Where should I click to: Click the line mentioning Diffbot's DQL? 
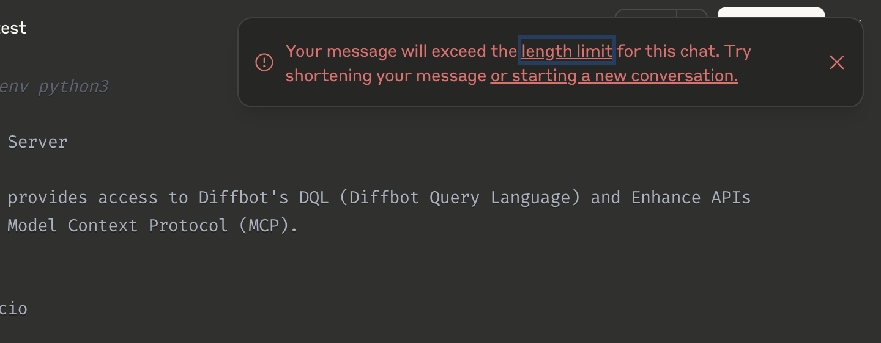pos(379,198)
